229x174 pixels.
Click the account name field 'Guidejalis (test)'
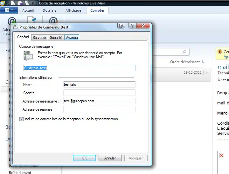[79, 68]
